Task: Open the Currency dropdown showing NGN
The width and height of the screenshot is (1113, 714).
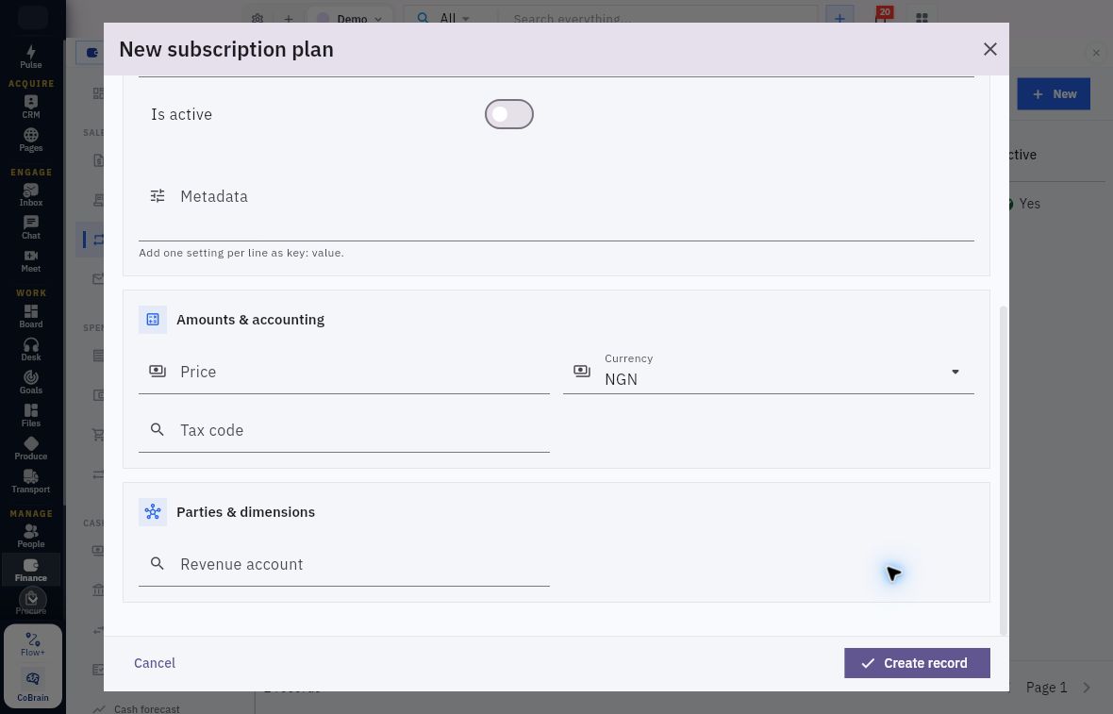Action: point(769,372)
